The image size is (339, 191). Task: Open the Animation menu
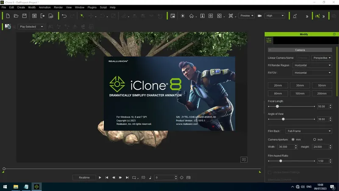pyautogui.click(x=44, y=7)
